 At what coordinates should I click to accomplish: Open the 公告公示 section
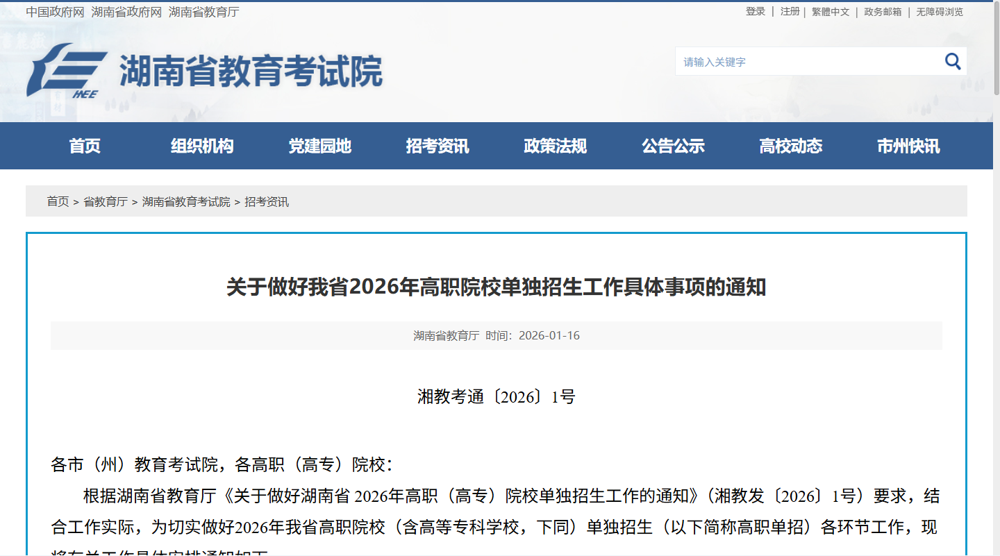[672, 146]
